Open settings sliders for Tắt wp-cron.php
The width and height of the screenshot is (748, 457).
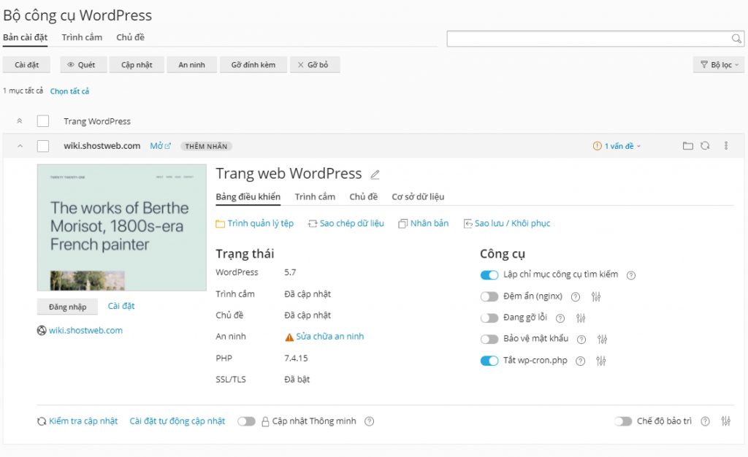pos(600,361)
